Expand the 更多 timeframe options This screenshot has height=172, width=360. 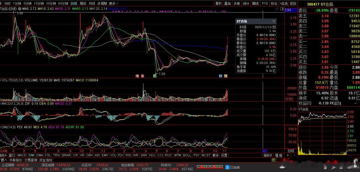[113, 3]
